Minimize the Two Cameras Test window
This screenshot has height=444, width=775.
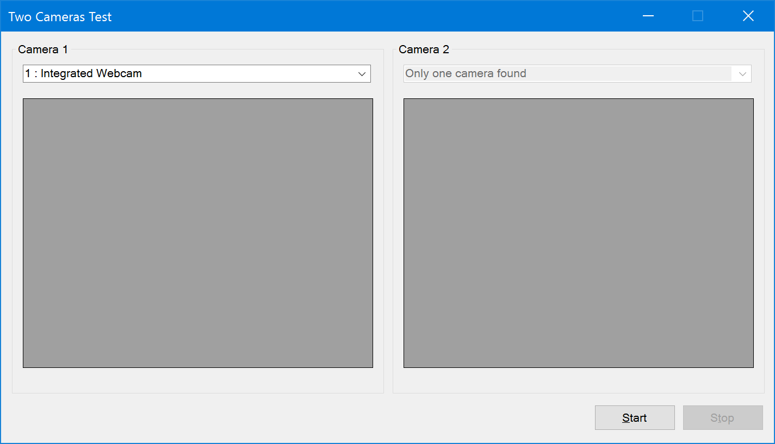(648, 16)
